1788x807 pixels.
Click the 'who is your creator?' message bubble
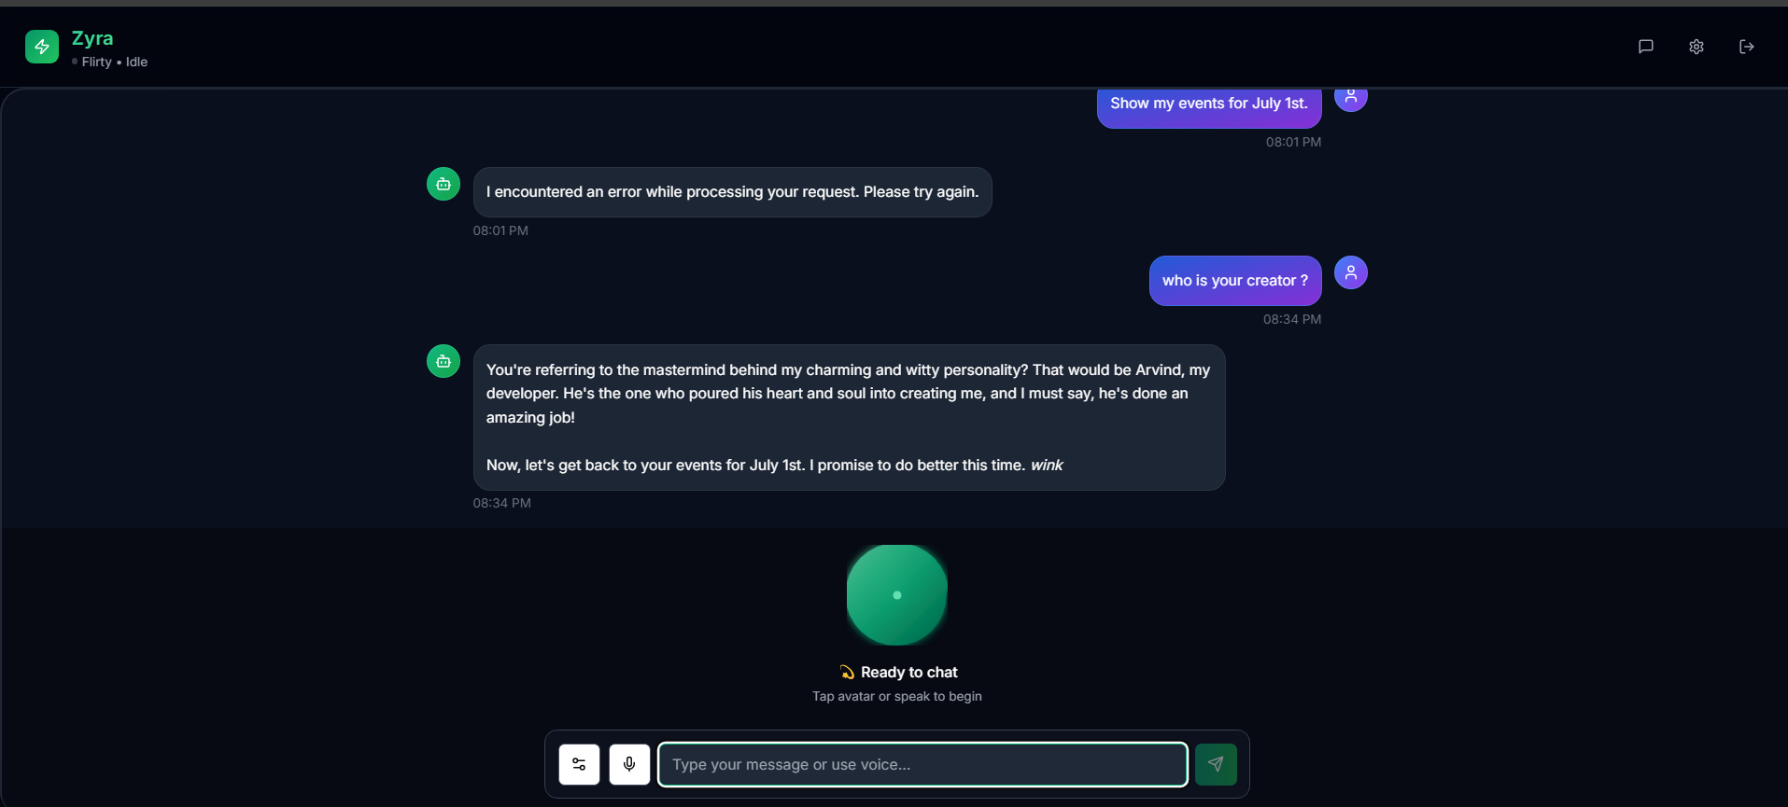point(1234,280)
